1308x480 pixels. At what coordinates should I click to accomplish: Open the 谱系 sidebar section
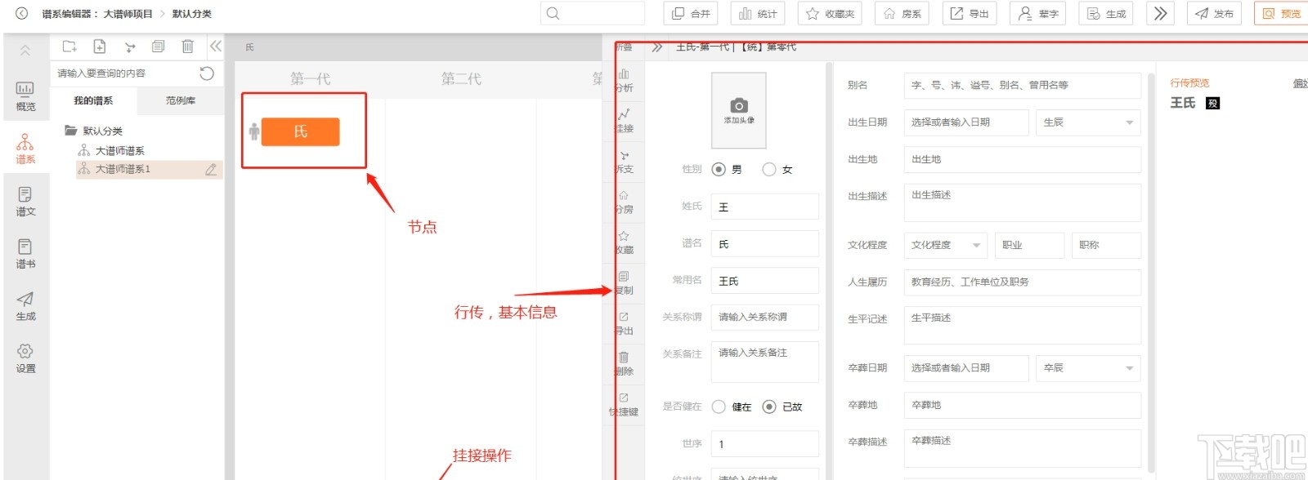[x=25, y=149]
